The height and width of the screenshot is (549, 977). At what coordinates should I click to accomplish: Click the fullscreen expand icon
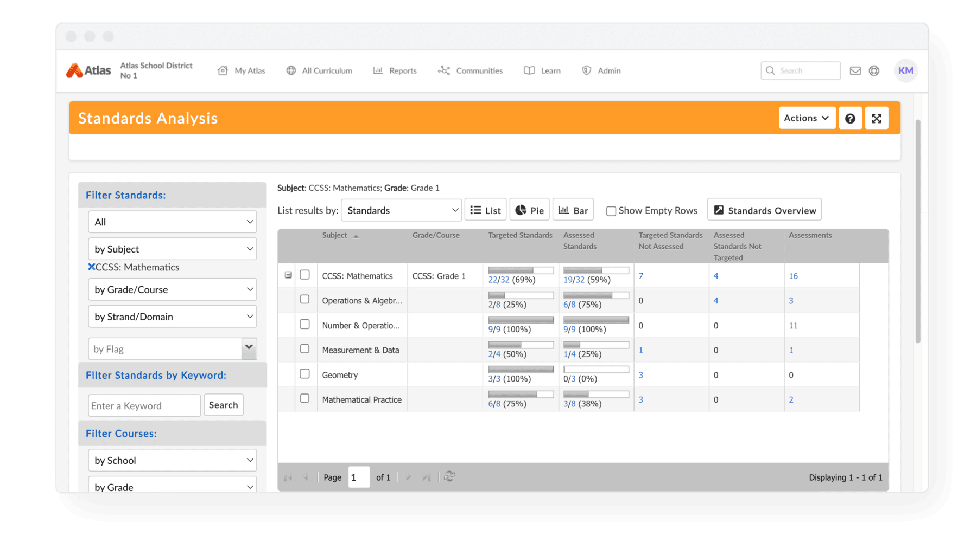click(876, 118)
